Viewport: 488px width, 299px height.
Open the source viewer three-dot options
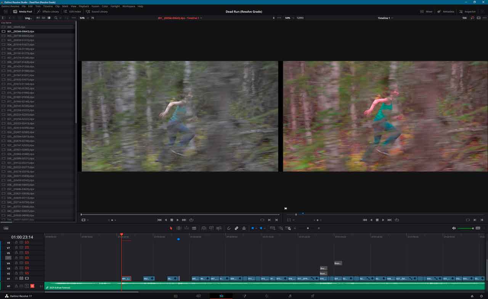[x=279, y=18]
